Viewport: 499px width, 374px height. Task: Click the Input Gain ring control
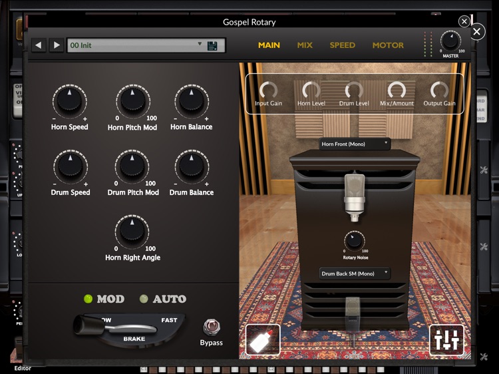pos(268,90)
